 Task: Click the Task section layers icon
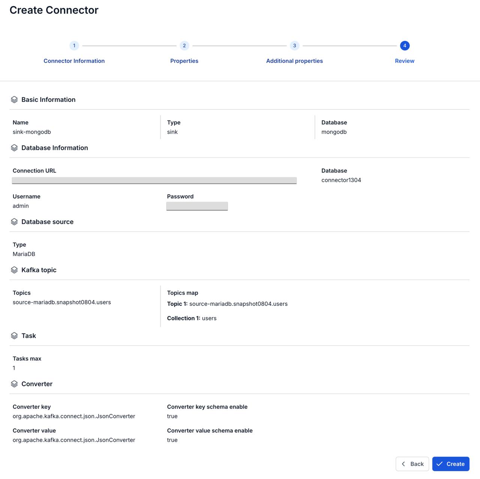pos(14,336)
